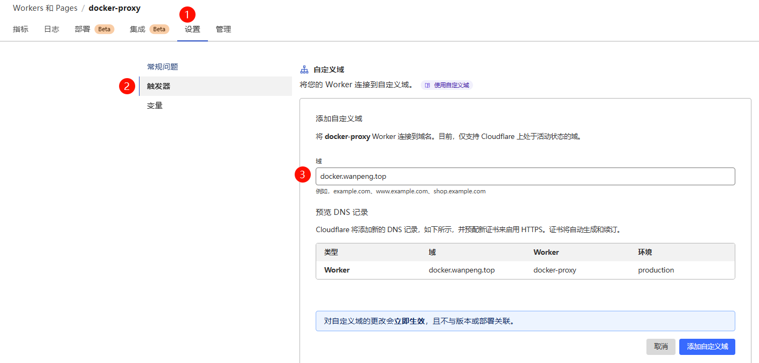Click the network icon beside 自定义域 heading

(304, 69)
